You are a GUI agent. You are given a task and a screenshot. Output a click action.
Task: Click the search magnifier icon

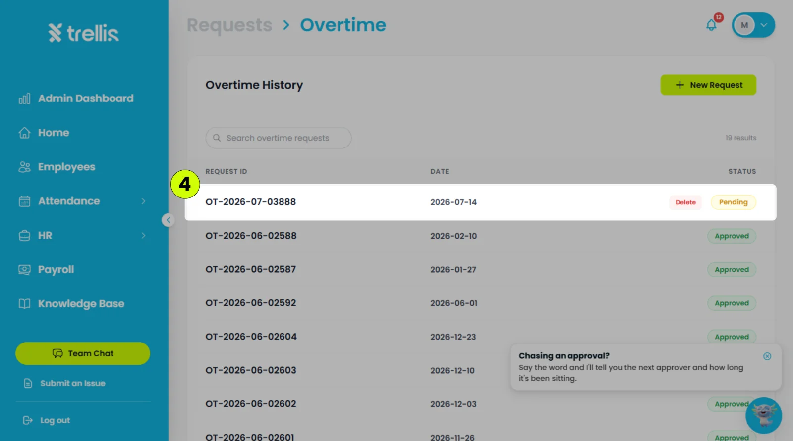[x=217, y=138]
